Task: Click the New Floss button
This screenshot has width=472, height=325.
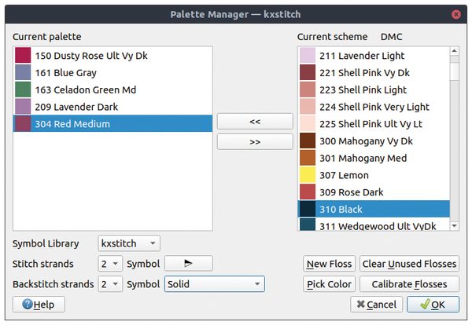Action: 329,264
